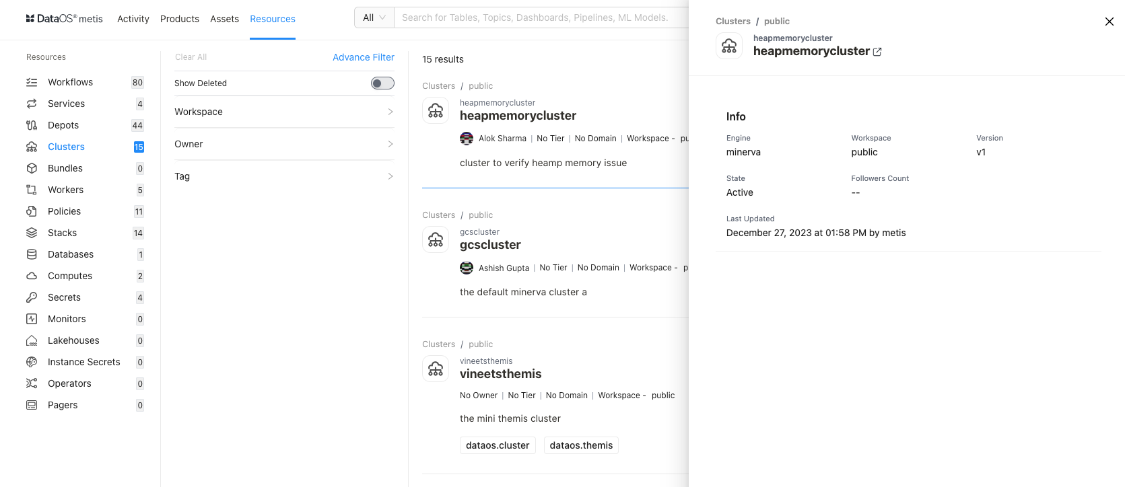
Task: Click the Stacks layers icon
Action: [x=32, y=233]
